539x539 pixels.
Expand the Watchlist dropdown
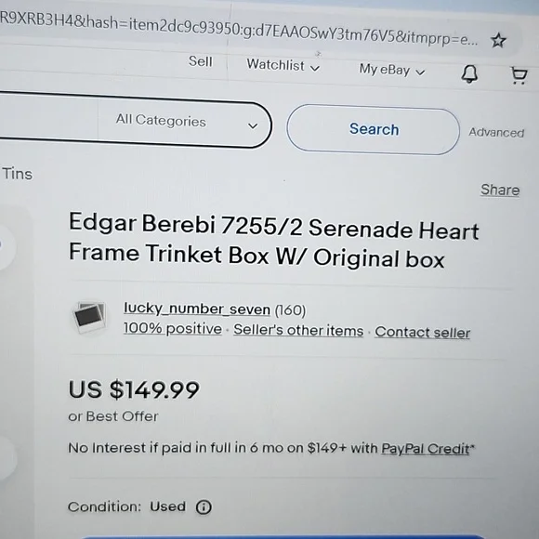283,65
